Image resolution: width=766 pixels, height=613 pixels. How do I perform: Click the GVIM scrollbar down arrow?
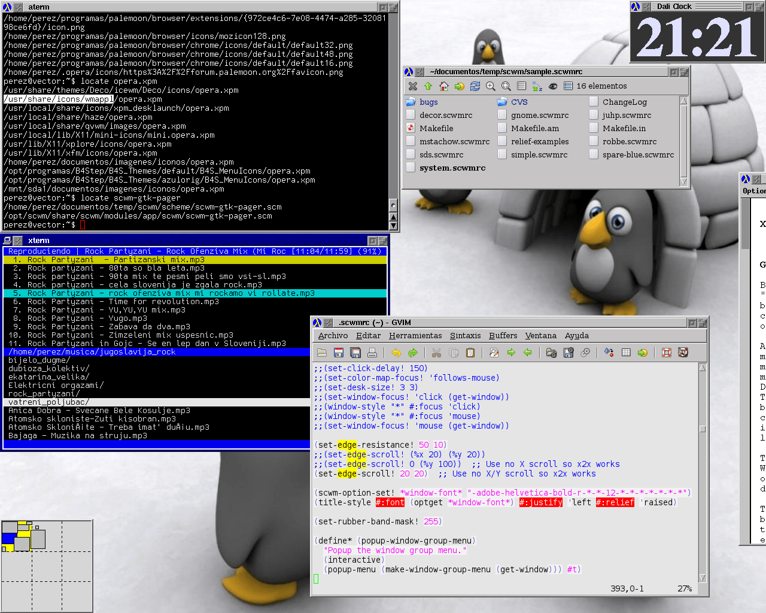pos(703,578)
